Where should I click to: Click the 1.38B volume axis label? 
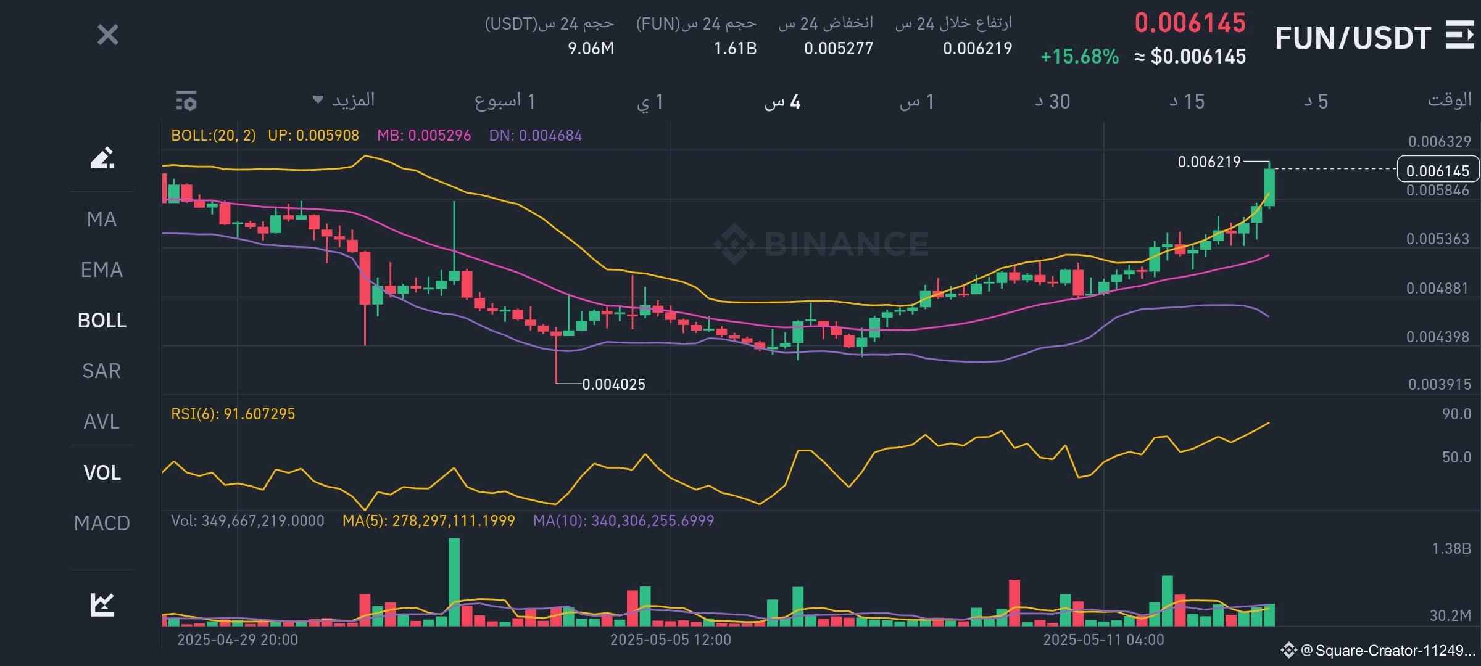(x=1451, y=548)
